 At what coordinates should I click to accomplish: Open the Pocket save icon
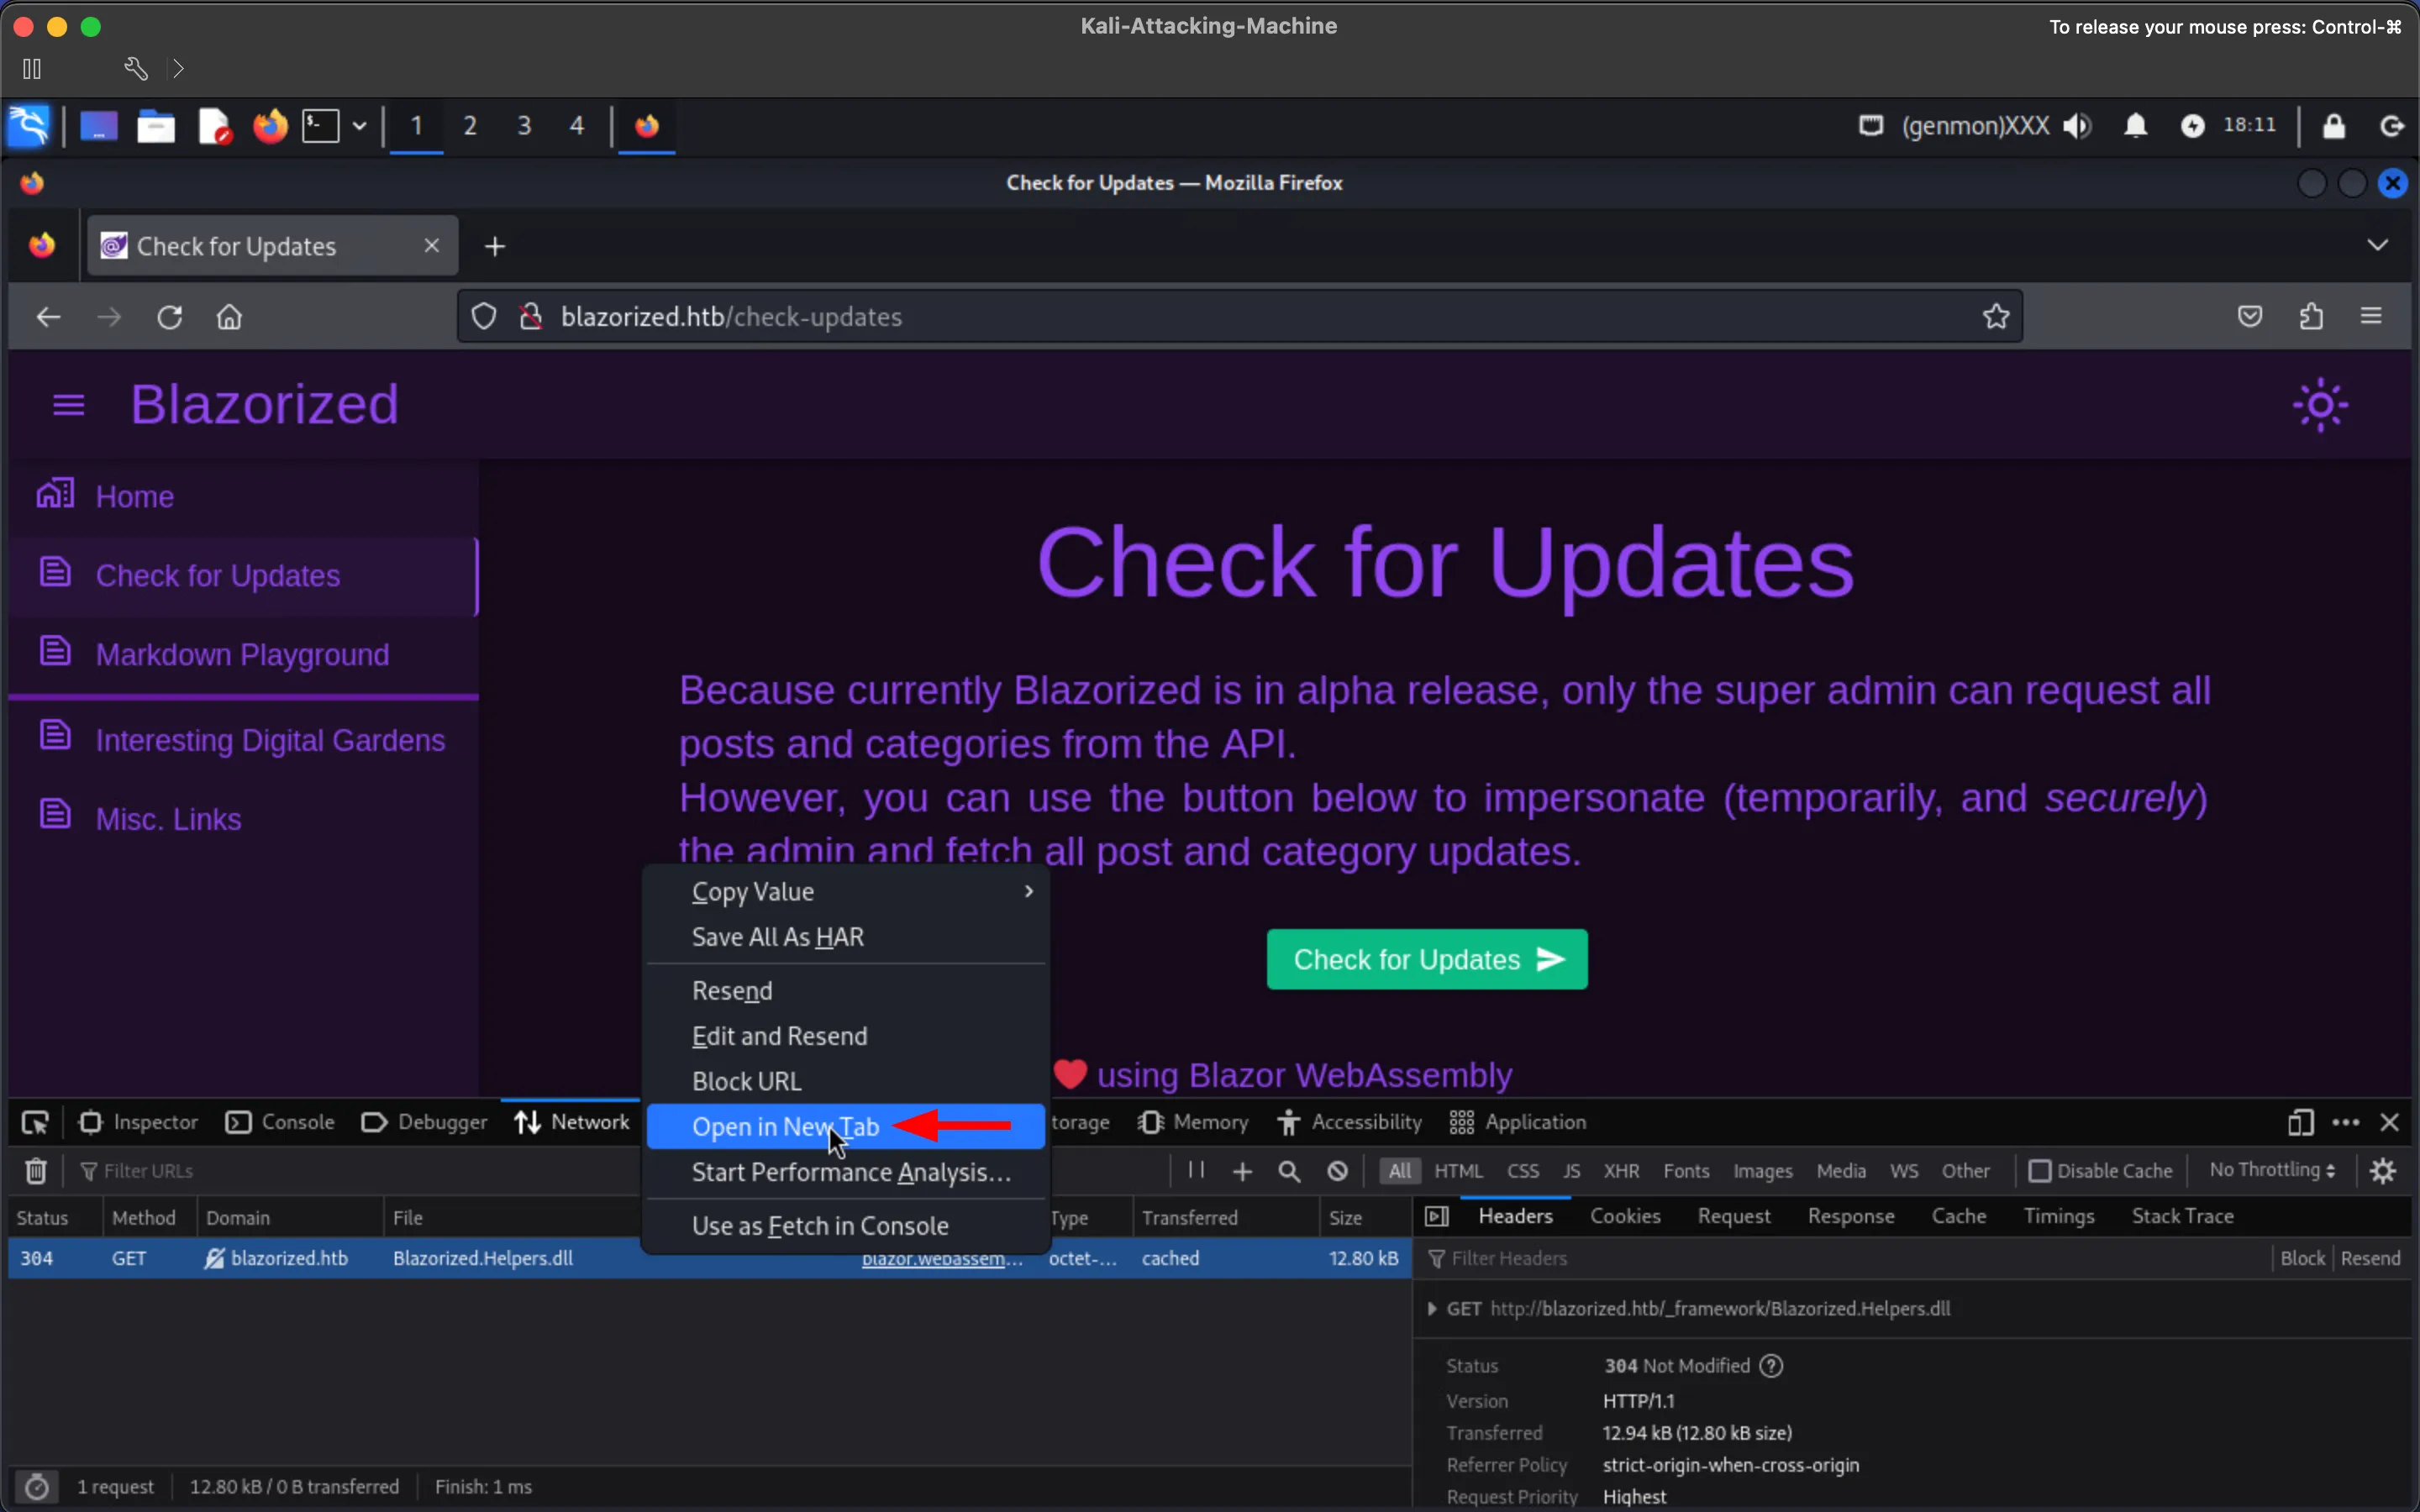coord(2250,316)
